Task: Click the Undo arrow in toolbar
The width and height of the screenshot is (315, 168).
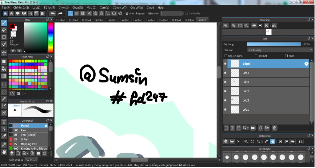Action: (53, 13)
